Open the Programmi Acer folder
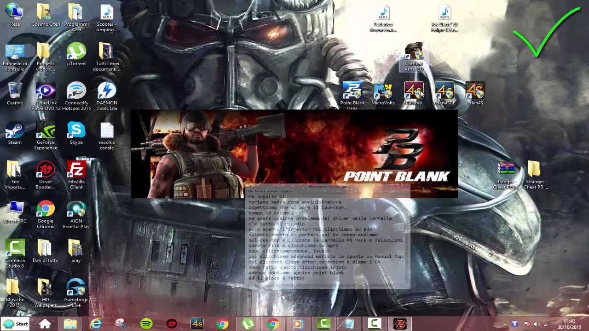Viewport: 589px width, 331px height. point(76,17)
